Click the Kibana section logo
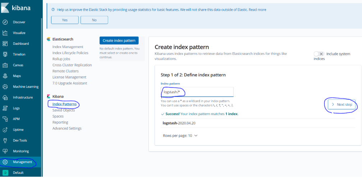Image resolution: width=362 pixels, height=181 pixels. click(49, 96)
